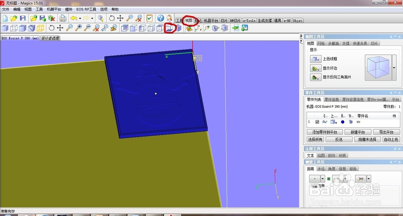
Task: Open the 文件 menu
Action: [x=5, y=9]
